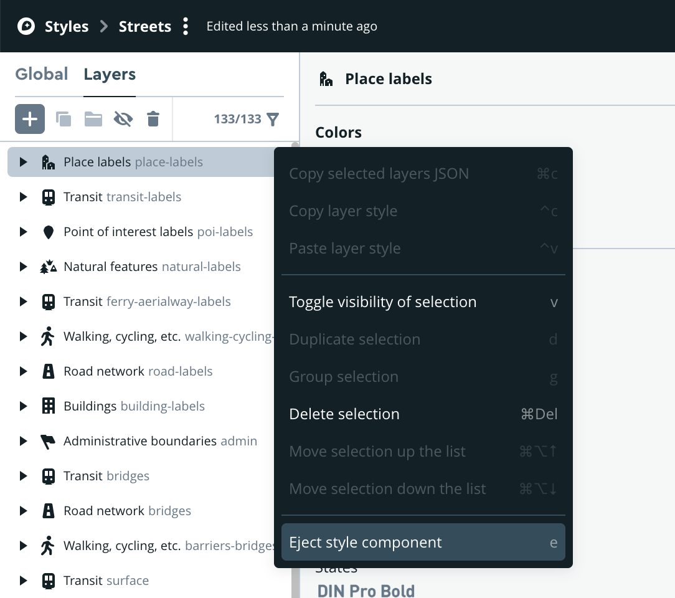Expand the Administrative boundaries admin layer
This screenshot has width=675, height=598.
pyautogui.click(x=23, y=440)
